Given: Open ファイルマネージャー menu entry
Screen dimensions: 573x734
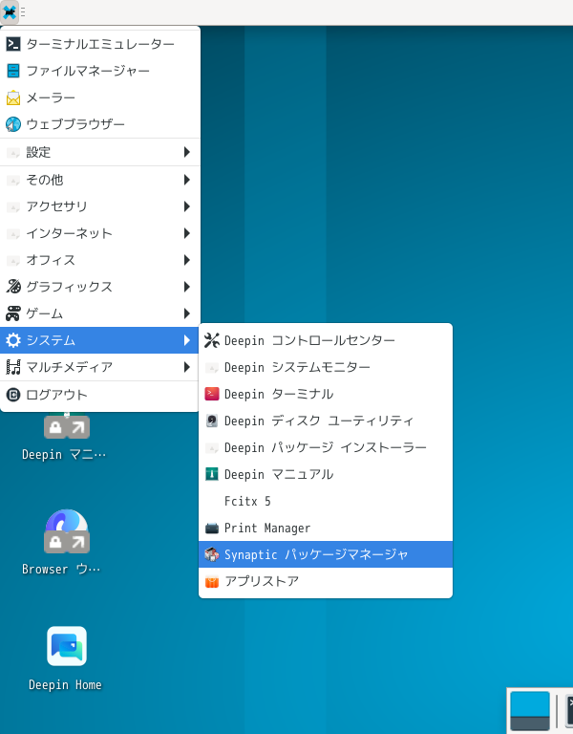Looking at the screenshot, I should point(100,71).
